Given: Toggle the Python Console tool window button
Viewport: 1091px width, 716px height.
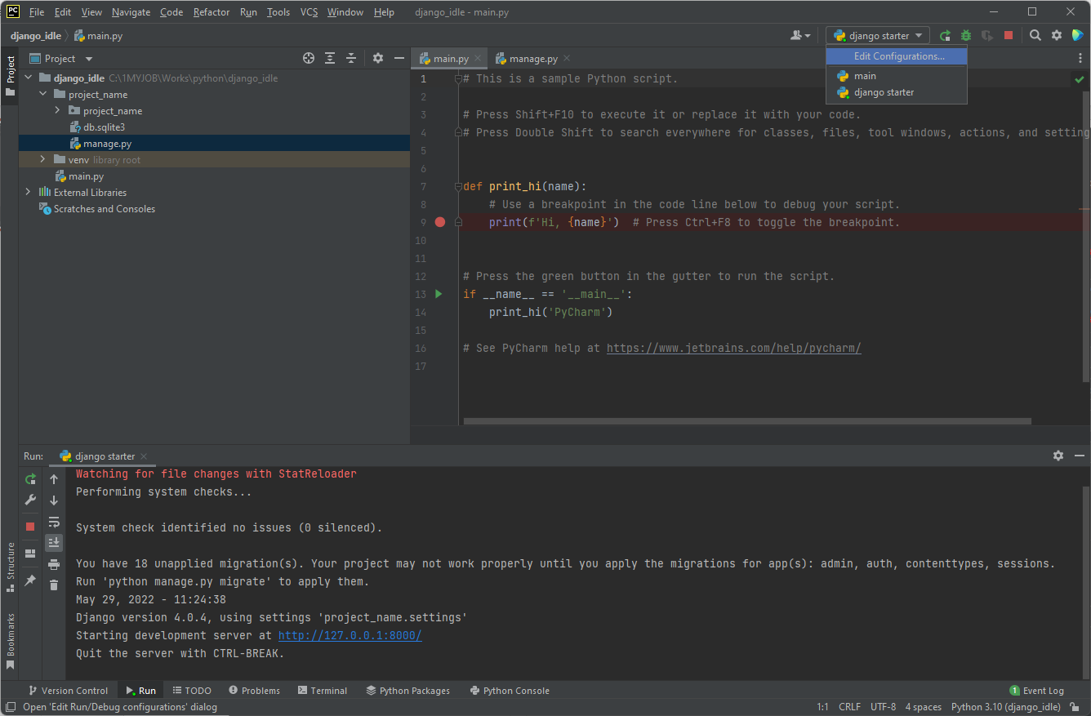Looking at the screenshot, I should (x=510, y=691).
